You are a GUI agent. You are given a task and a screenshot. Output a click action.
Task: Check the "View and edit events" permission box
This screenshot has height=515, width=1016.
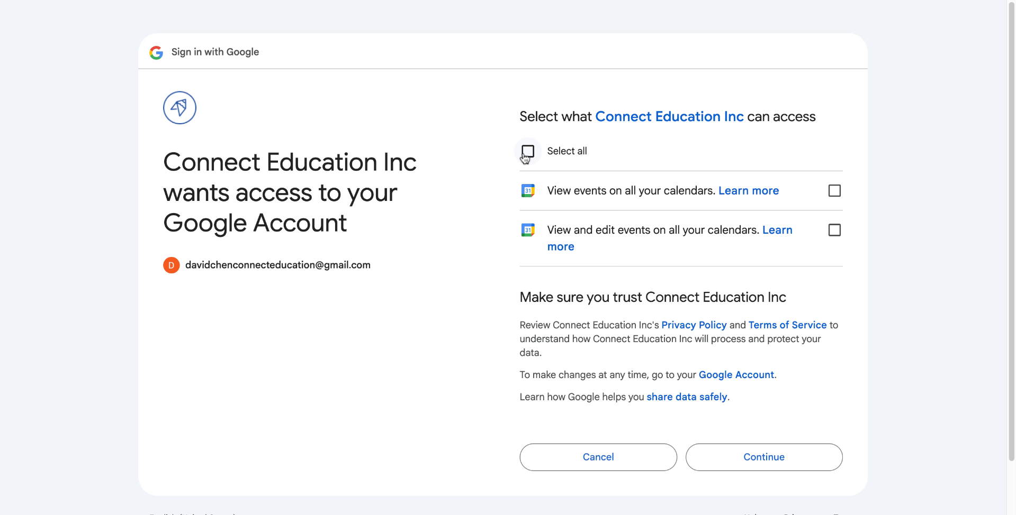click(x=834, y=230)
